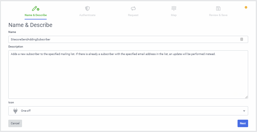Click the shield icon above Authenticate
This screenshot has width=257, height=132.
click(x=87, y=9)
